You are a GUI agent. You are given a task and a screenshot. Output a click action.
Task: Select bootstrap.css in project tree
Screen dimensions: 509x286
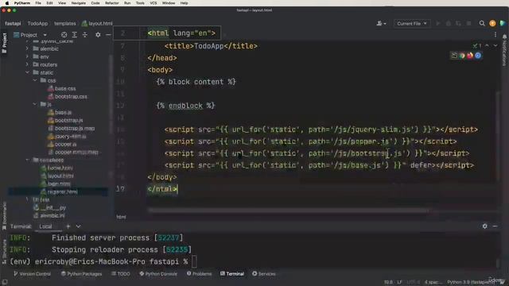point(71,96)
